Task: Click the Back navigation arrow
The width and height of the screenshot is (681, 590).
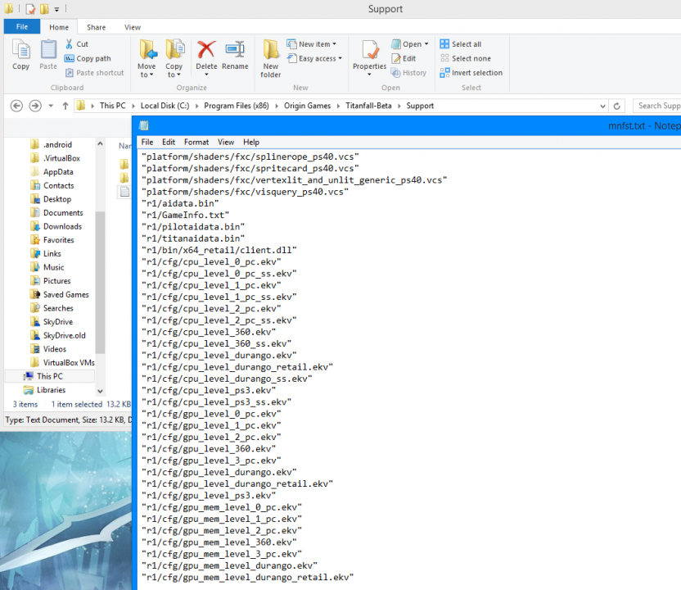Action: 16,106
